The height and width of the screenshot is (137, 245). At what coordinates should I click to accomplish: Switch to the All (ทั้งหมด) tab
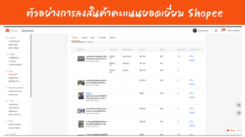pyautogui.click(x=75, y=38)
